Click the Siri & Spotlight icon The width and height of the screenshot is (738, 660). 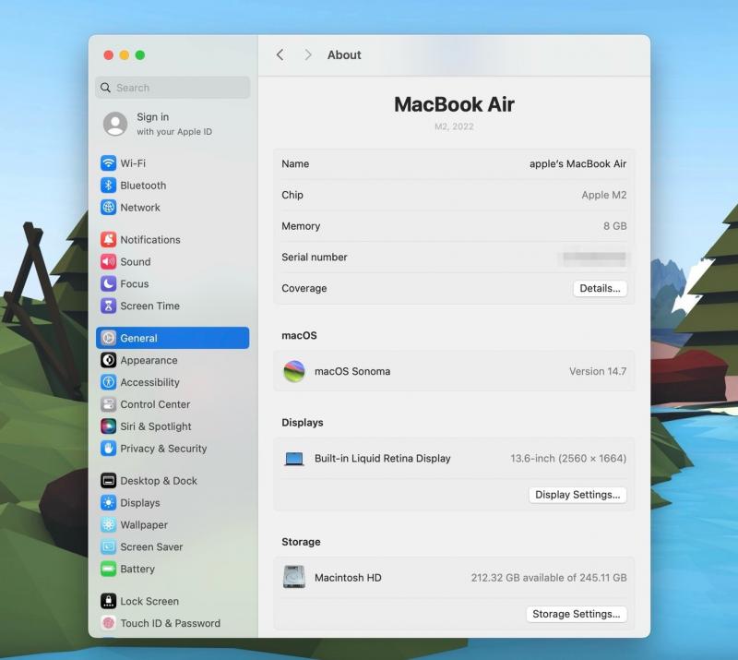pos(108,426)
